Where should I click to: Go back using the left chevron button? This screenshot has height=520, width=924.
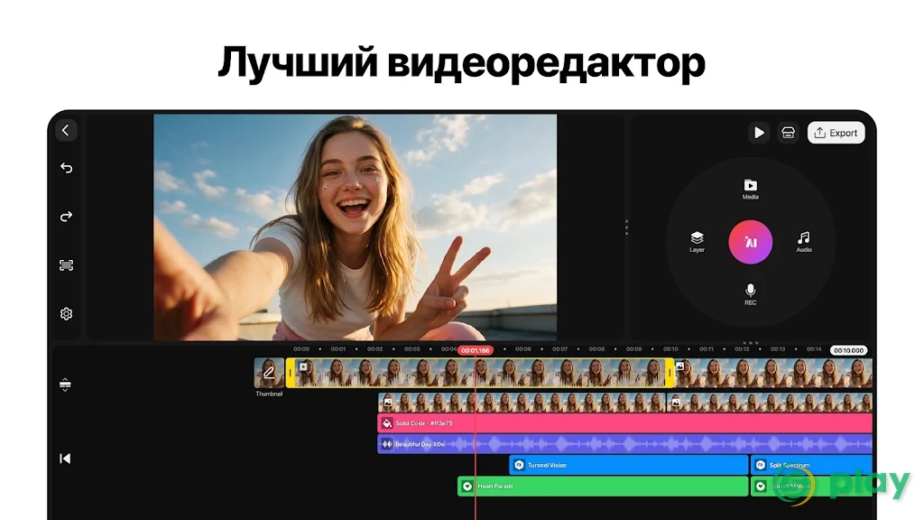click(66, 130)
